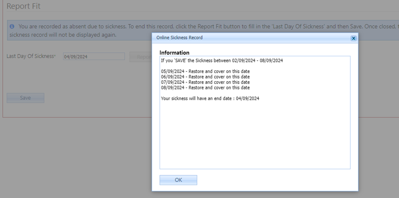Click the bold Information heading
This screenshot has height=198, width=399.
[x=174, y=53]
